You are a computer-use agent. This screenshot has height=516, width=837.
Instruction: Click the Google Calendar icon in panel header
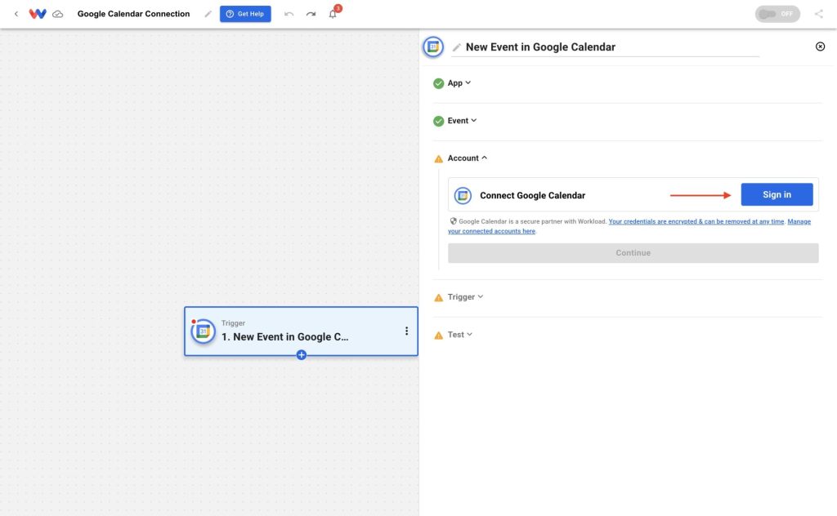(433, 47)
